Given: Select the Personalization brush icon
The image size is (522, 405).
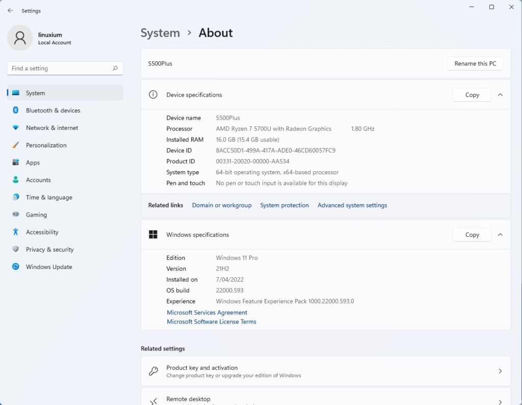Looking at the screenshot, I should pyautogui.click(x=16, y=145).
